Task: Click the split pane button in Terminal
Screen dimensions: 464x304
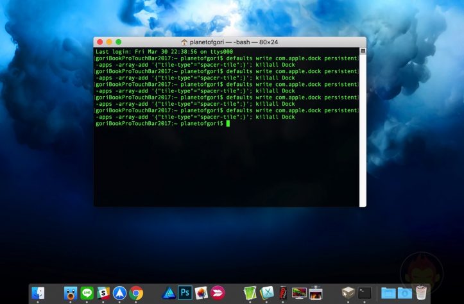Action: click(x=363, y=51)
